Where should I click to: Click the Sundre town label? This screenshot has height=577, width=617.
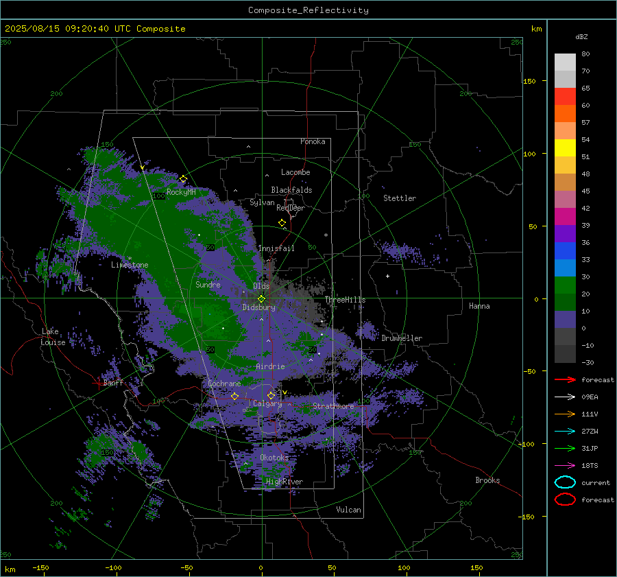pos(208,284)
